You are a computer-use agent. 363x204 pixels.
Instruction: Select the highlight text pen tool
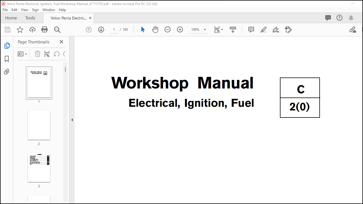(x=264, y=30)
